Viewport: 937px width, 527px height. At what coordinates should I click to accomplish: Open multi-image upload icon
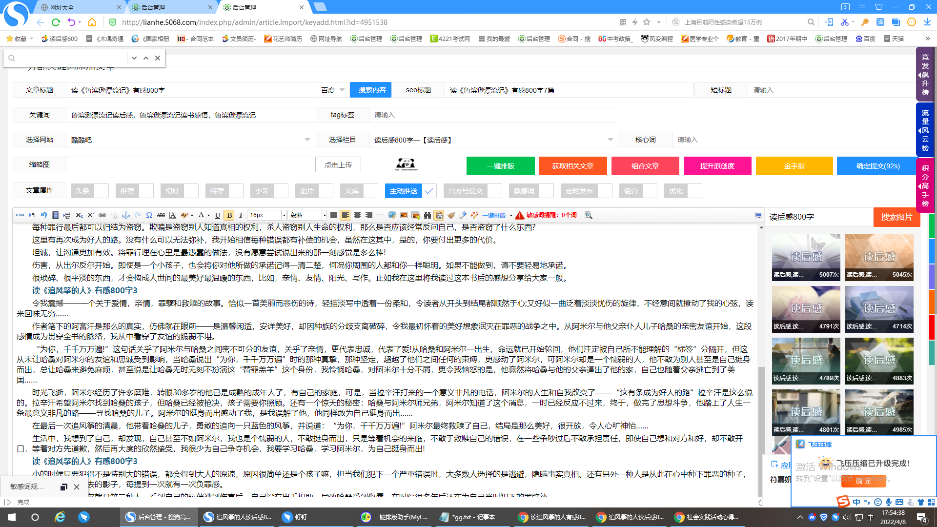[415, 215]
